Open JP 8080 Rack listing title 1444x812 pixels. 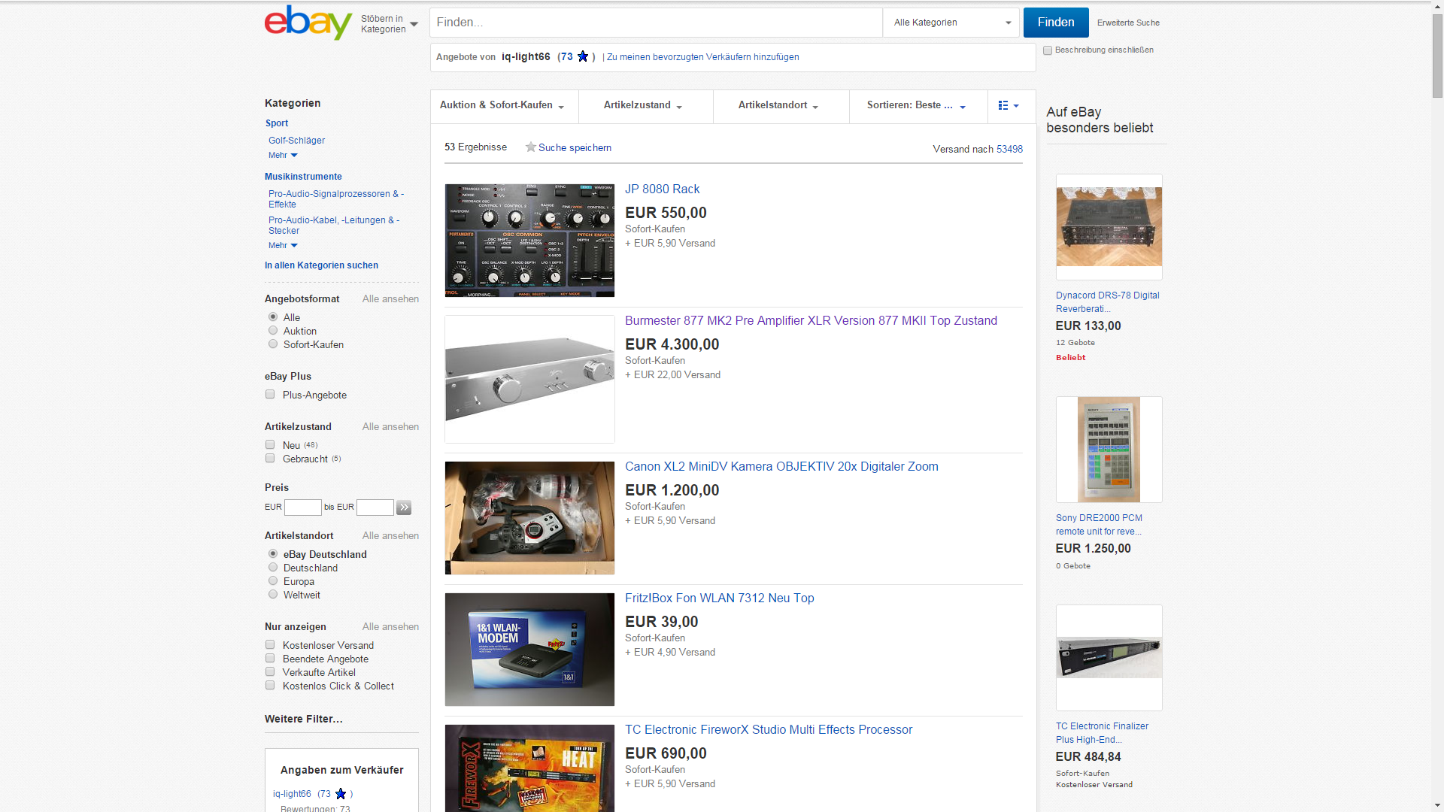(x=662, y=189)
